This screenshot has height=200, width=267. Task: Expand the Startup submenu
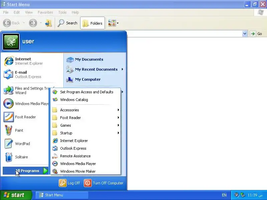pyautogui.click(x=85, y=133)
